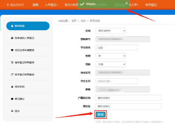Screen dimensions: 175x126
Task: Click the user icon in 账号信息
Action: coord(12,26)
